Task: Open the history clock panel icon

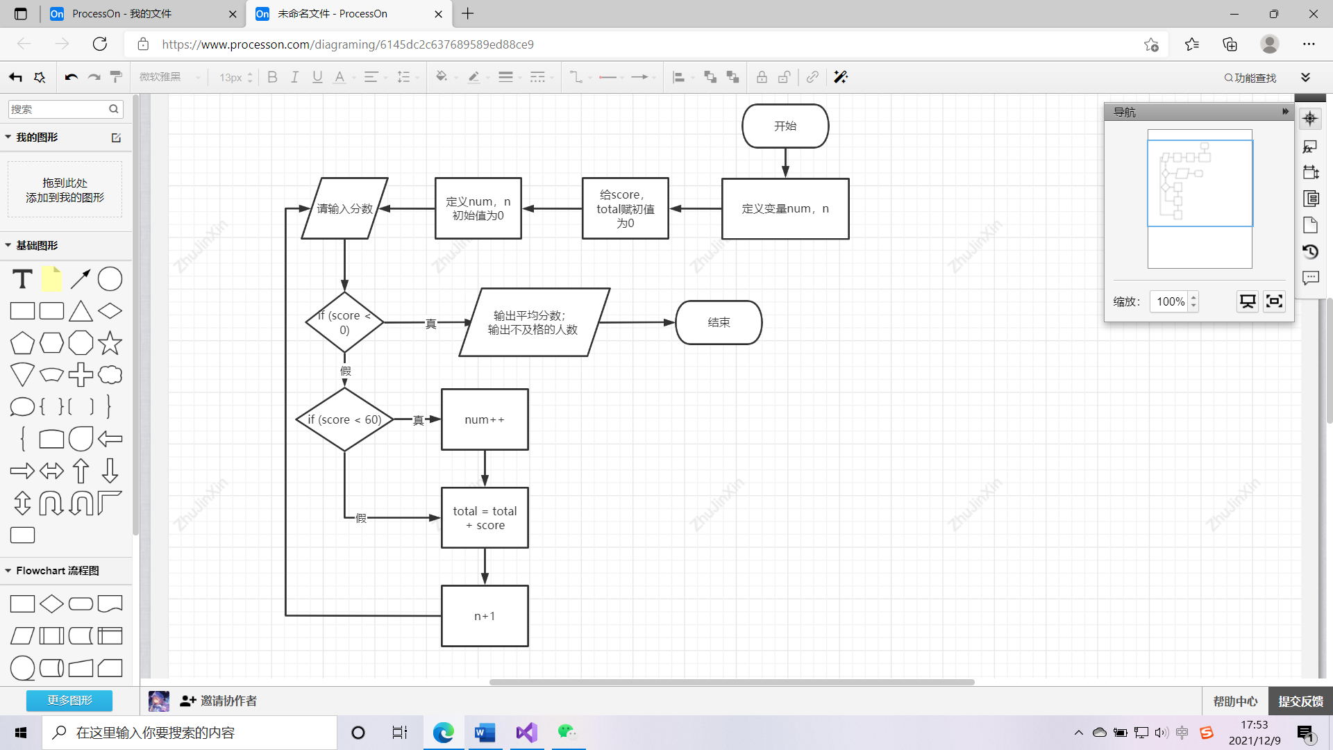Action: [x=1310, y=251]
